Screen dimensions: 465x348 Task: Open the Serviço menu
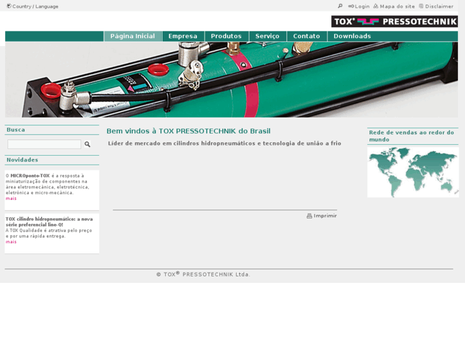click(267, 36)
